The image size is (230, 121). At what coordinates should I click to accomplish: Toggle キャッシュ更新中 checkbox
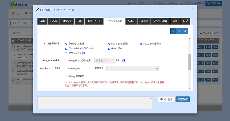click(66, 44)
